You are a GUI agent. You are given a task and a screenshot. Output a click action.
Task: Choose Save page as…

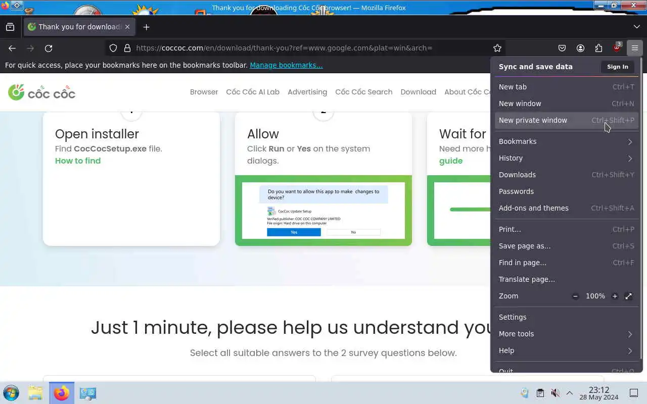click(x=566, y=246)
